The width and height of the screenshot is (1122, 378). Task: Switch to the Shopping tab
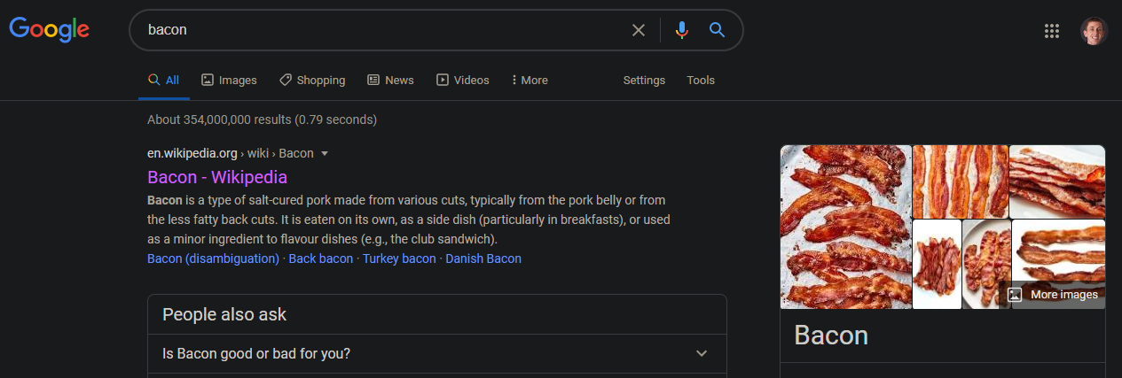(311, 80)
